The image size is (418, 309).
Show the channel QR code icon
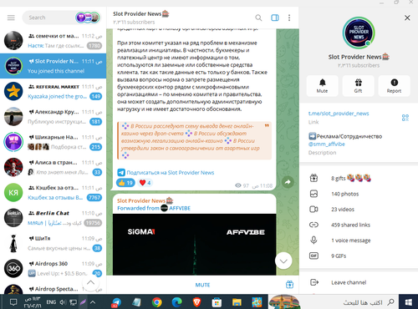point(405,118)
